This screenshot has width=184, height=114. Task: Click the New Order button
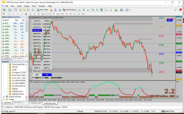tap(43, 10)
